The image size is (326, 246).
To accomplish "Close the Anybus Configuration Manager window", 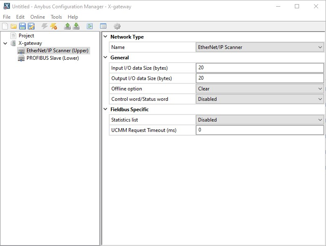I will (316, 7).
